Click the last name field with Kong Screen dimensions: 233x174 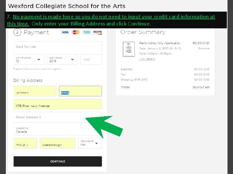[x=80, y=91]
